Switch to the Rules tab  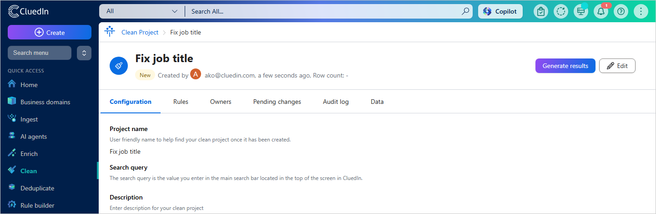[181, 102]
